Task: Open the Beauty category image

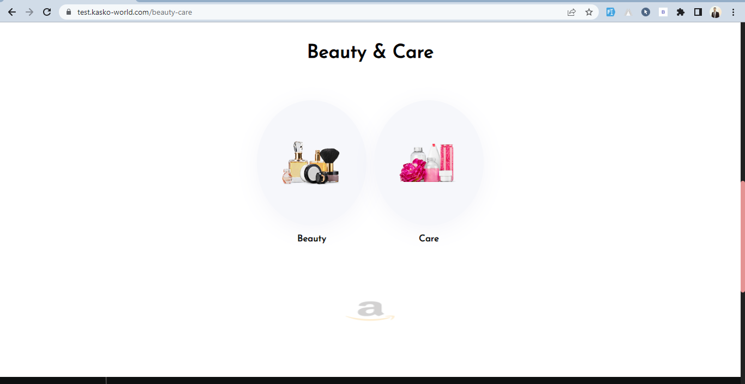Action: click(311, 162)
